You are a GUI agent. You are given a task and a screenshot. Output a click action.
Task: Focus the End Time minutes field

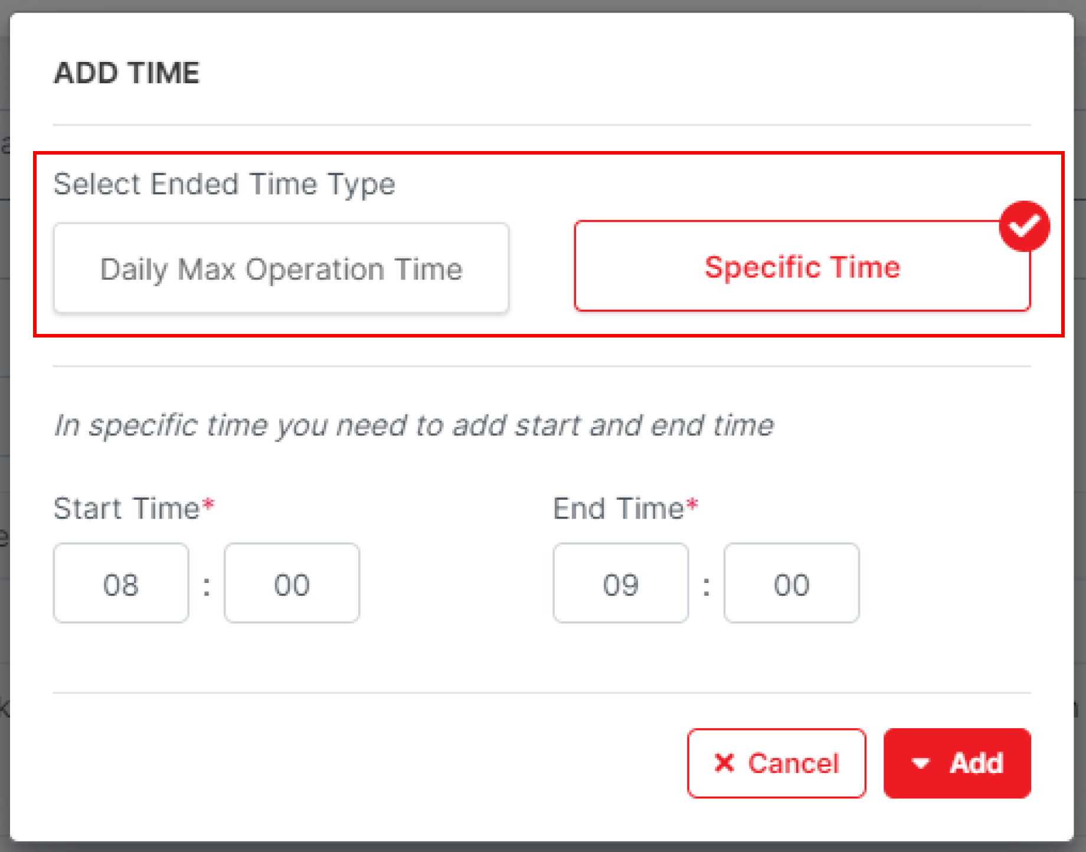click(791, 584)
